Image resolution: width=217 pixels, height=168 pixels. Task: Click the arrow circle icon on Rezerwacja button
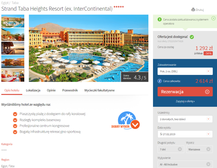(207, 92)
